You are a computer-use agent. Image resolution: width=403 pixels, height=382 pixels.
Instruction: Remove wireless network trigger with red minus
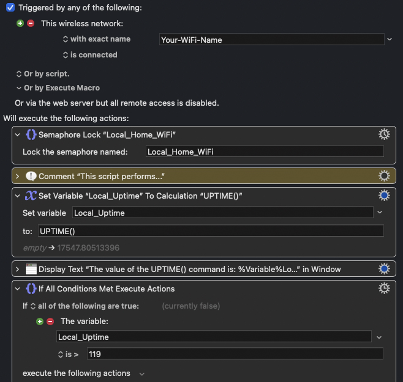30,23
